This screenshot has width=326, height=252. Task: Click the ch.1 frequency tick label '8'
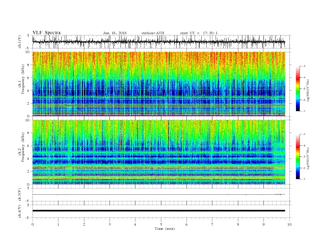tap(29, 65)
